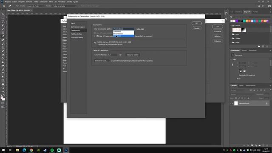Click OK in Camera Raw preferences dialog
Screen dimensions: 272x153
pyautogui.click(x=196, y=23)
